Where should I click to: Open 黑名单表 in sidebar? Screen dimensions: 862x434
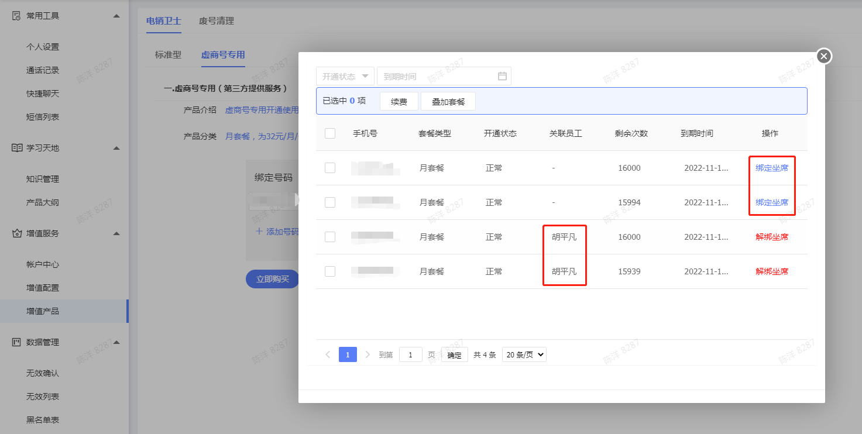43,420
